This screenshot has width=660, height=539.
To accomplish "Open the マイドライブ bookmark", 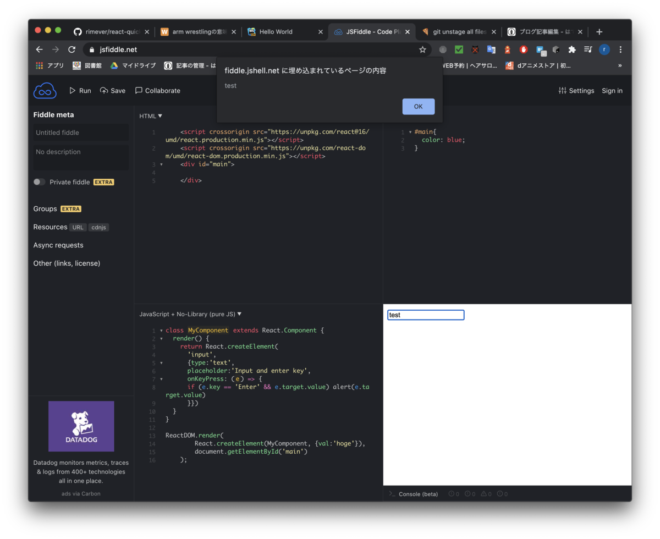I will click(133, 65).
